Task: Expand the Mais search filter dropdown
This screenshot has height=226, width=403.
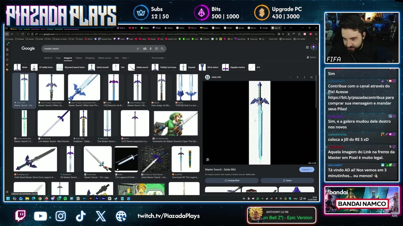Action: [125, 58]
